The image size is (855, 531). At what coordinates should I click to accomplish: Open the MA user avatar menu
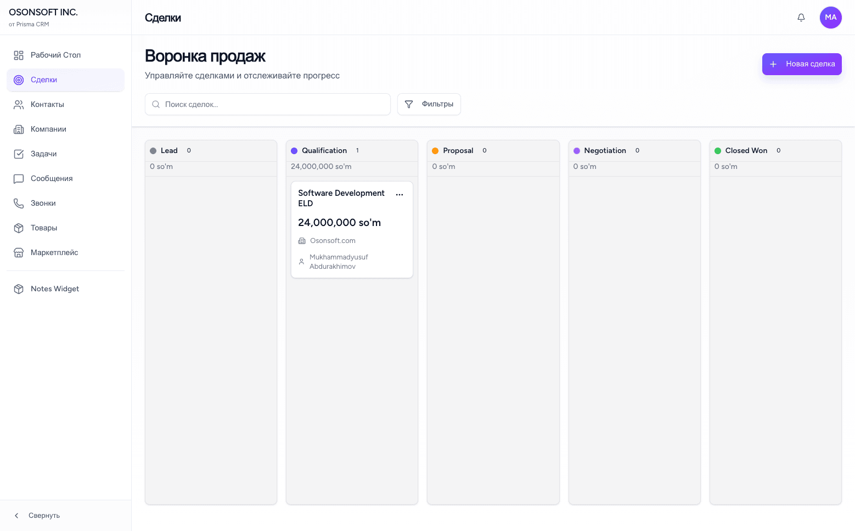[830, 18]
